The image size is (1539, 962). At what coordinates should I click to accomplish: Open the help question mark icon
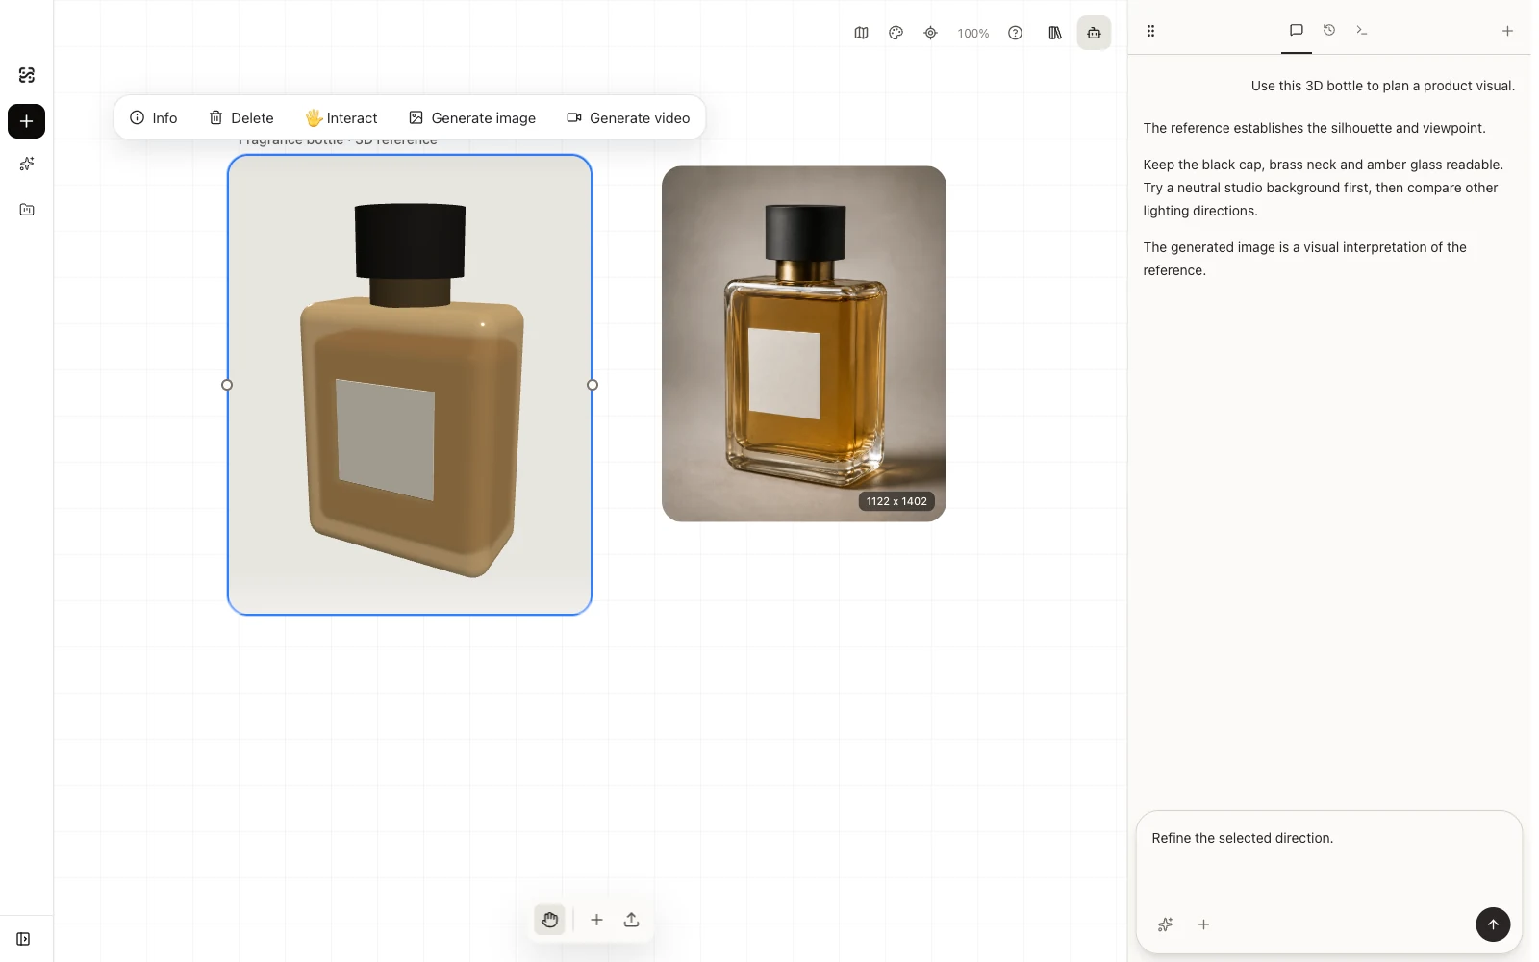(1015, 33)
